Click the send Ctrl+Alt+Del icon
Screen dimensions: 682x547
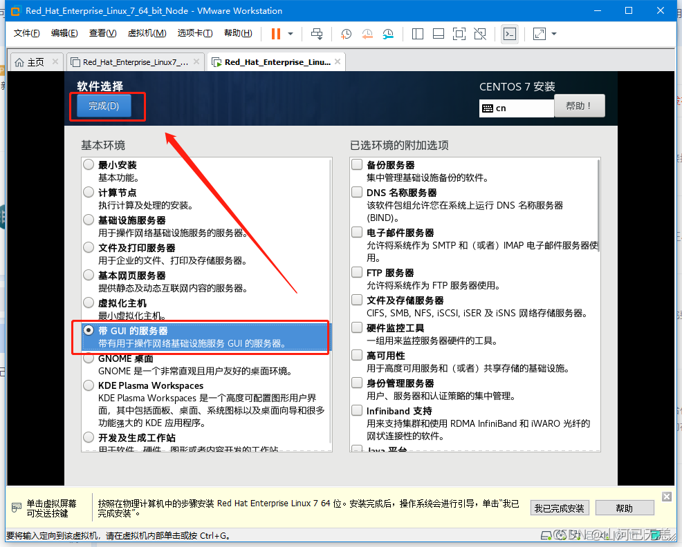point(317,34)
